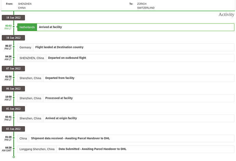236x161 pixels.
Task: Click the 06 Jan 2022 date badge
Action: pos(13,89)
